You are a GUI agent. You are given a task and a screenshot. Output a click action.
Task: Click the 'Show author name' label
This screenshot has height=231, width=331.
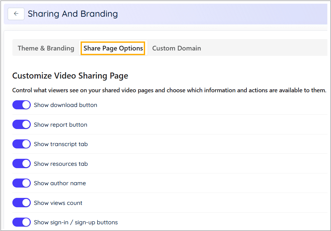click(60, 183)
